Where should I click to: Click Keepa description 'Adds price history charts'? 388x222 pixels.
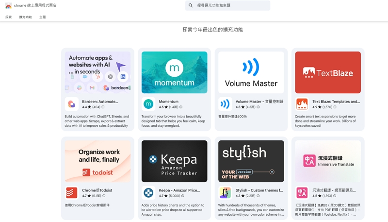coord(173,210)
